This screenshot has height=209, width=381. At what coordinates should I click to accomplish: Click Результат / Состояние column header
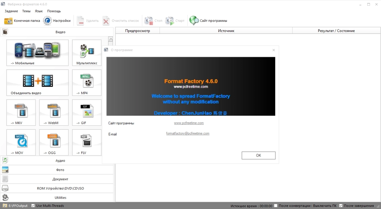tap(336, 31)
